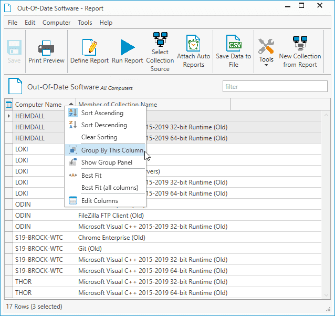335x316 pixels.
Task: Click the grid scrollbar up arrow
Action: tap(326, 115)
